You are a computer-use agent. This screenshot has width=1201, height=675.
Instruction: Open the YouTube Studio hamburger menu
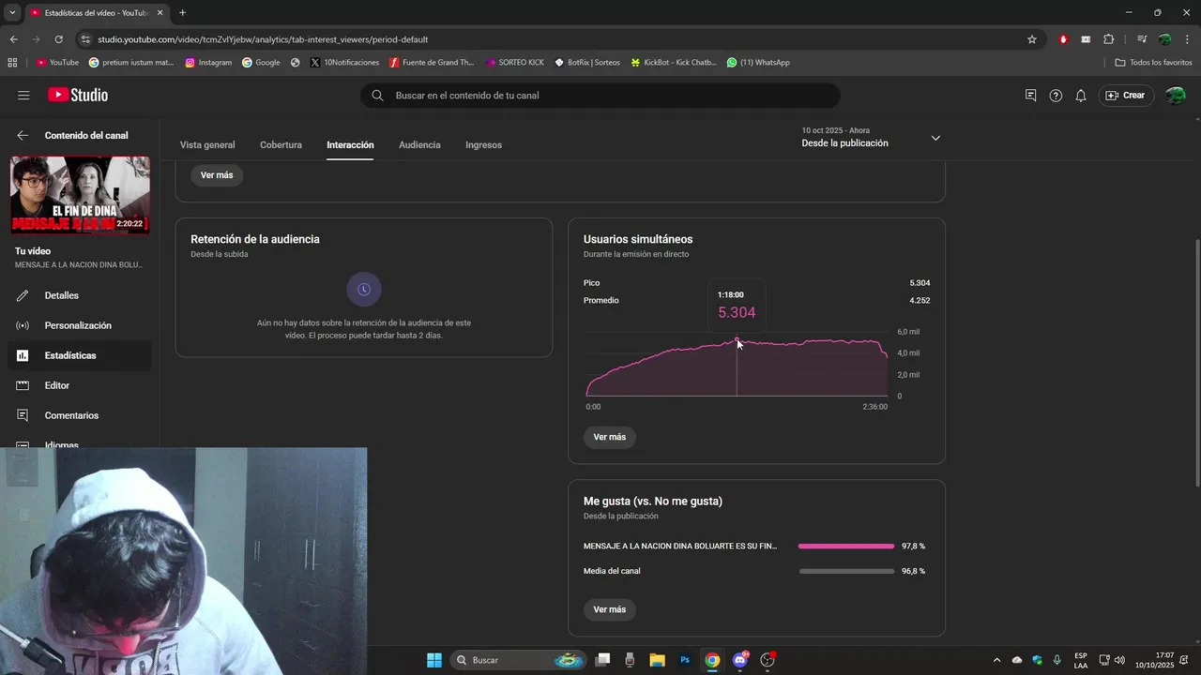coord(23,96)
